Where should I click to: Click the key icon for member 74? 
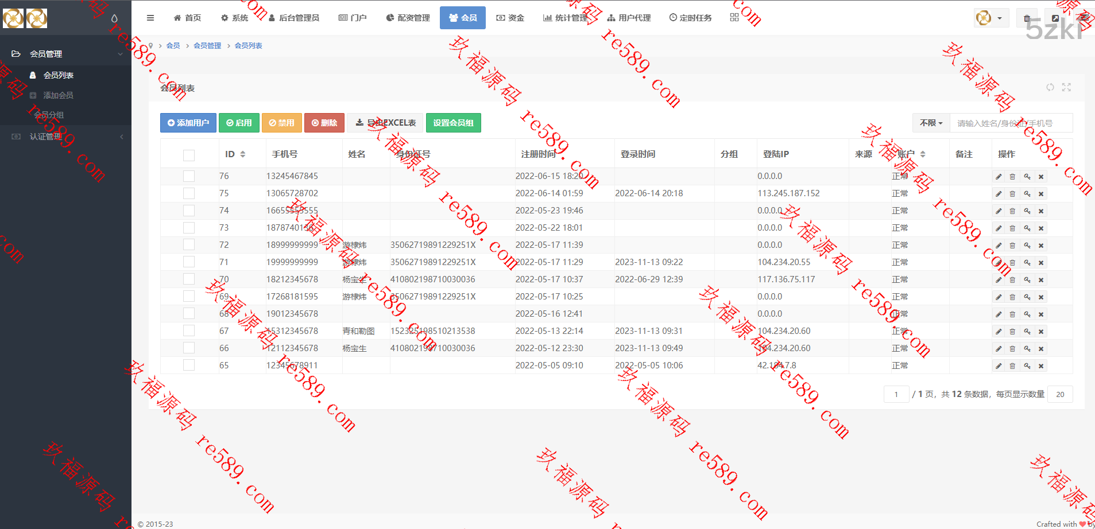1027,211
